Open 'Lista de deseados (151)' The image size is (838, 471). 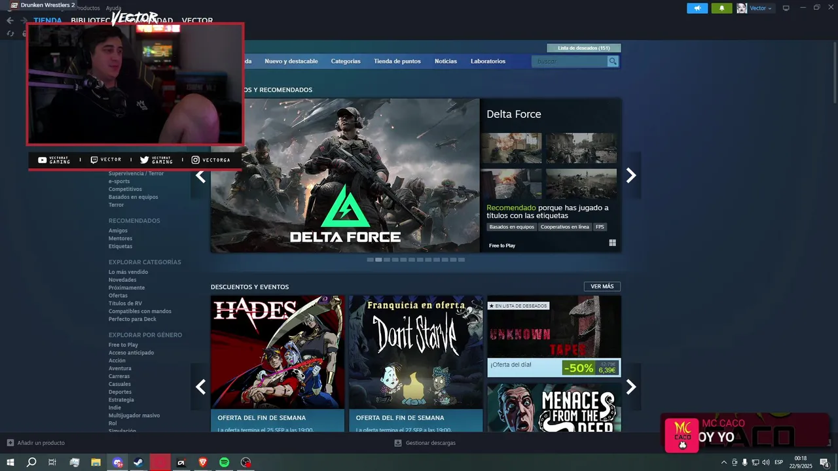(584, 48)
